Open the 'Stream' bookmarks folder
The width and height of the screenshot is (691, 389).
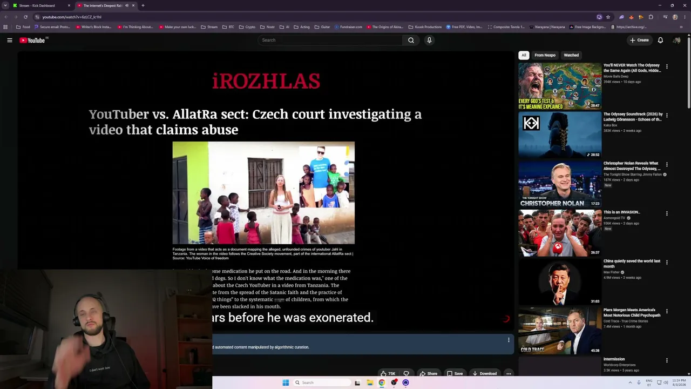tap(209, 27)
